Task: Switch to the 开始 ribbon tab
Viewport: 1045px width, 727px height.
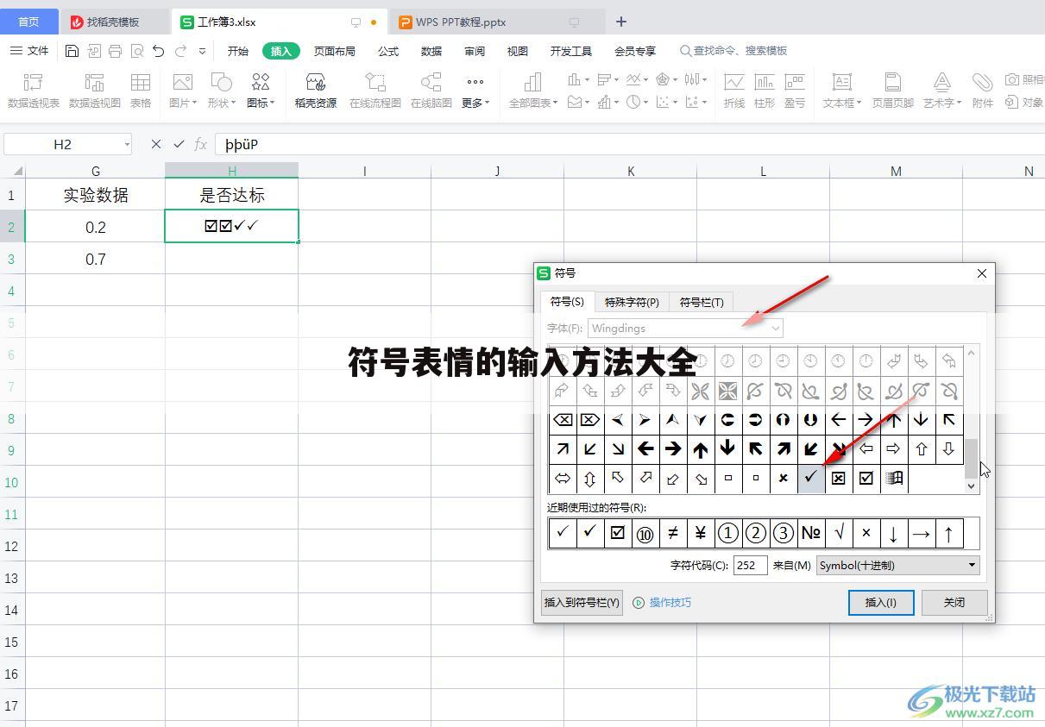Action: pyautogui.click(x=238, y=51)
